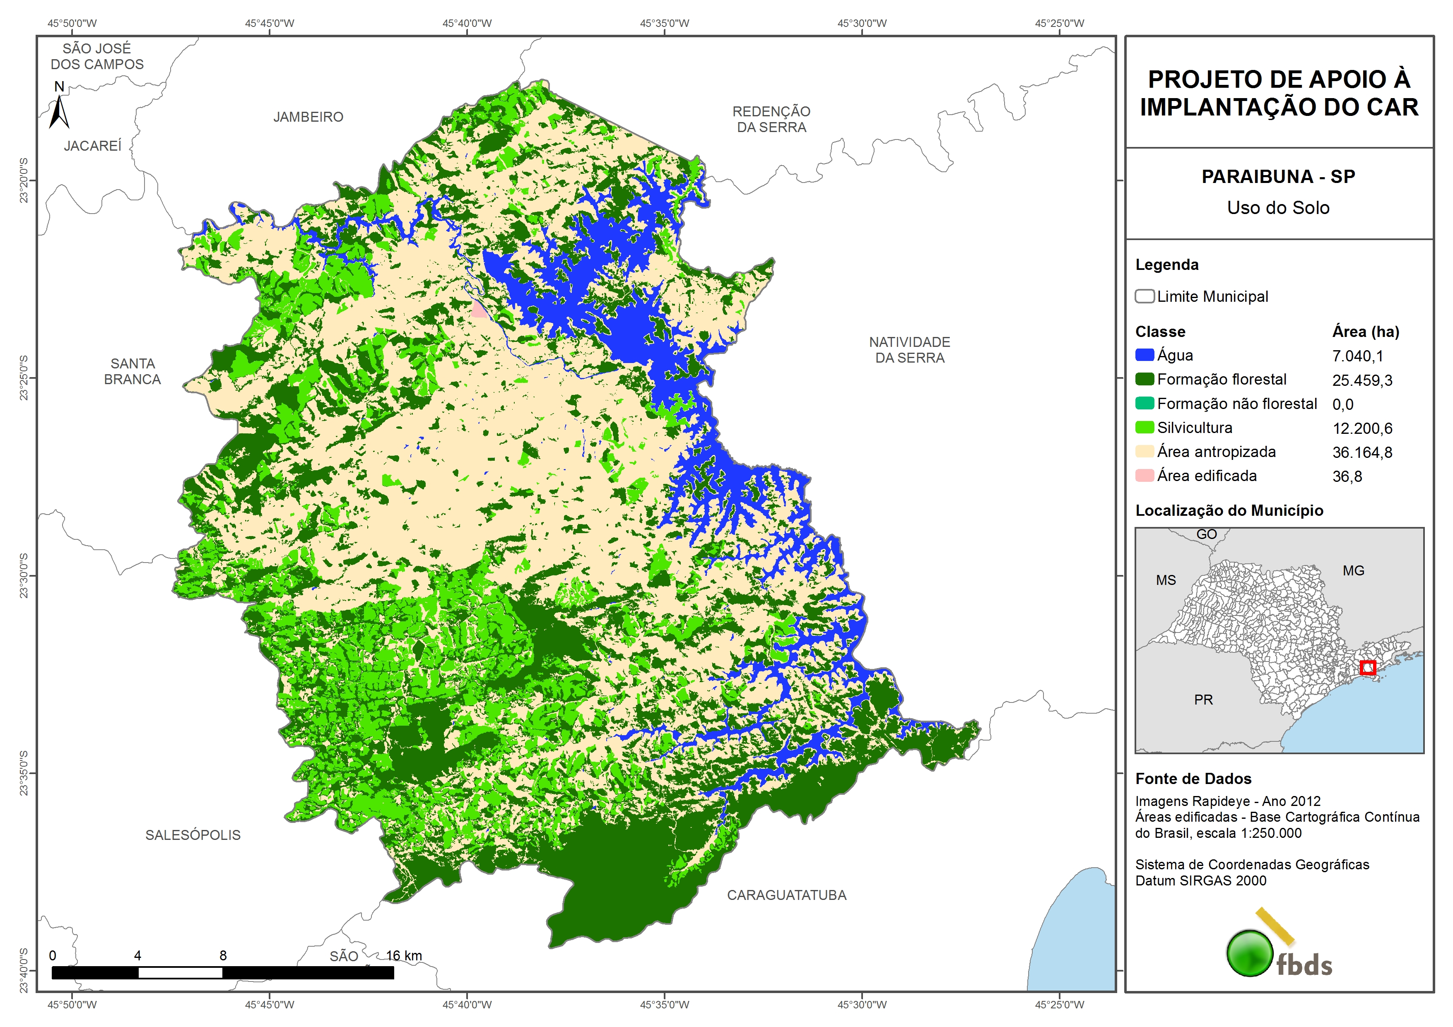Click the Área edificada pink swatch
The image size is (1453, 1027).
pos(1144,475)
